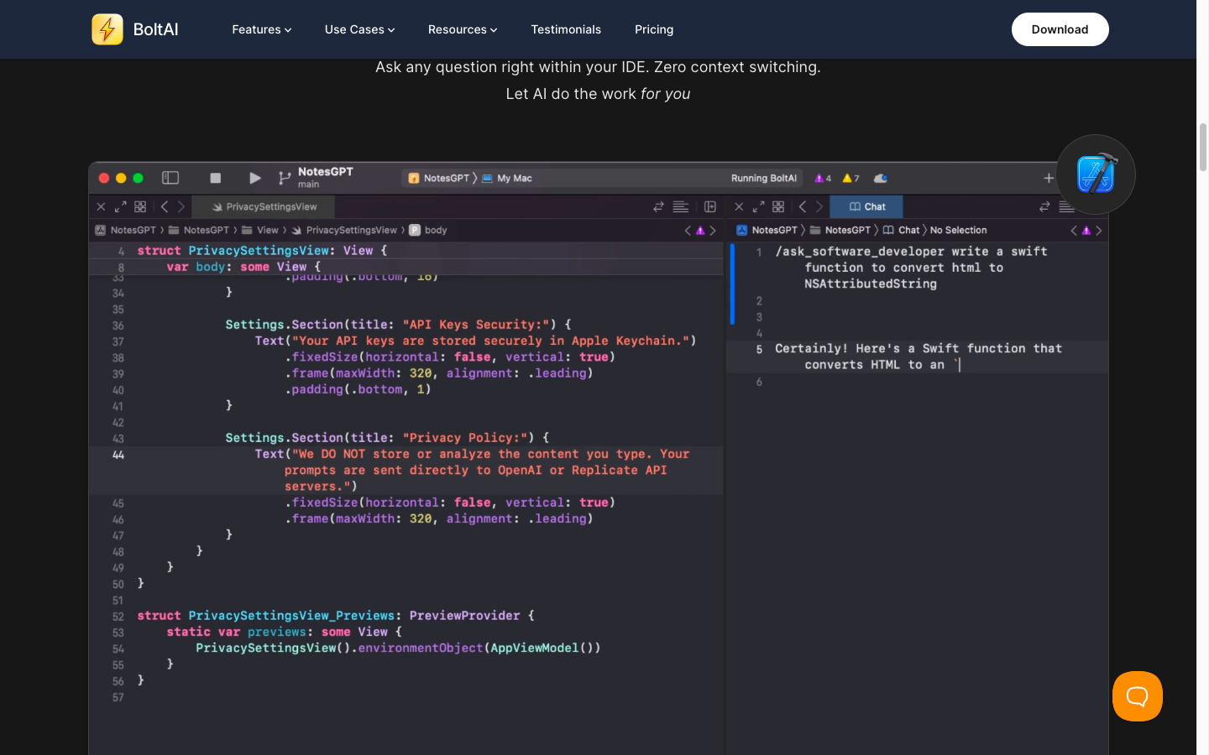
Task: Jump to previous issue in left editor
Action: point(688,230)
